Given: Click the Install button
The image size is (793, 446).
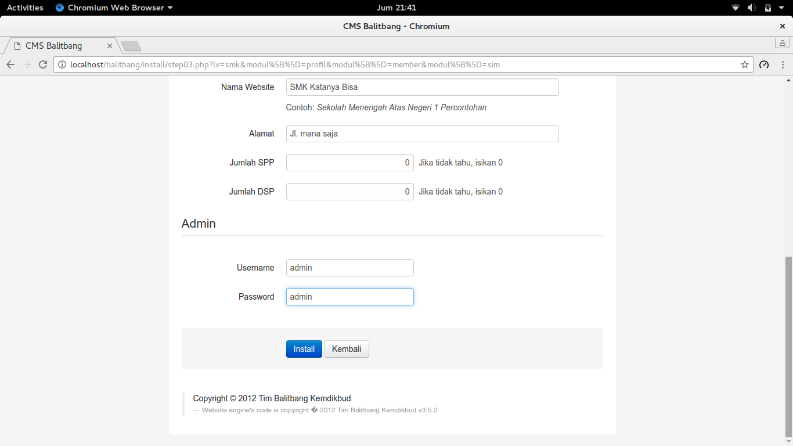Looking at the screenshot, I should (304, 349).
